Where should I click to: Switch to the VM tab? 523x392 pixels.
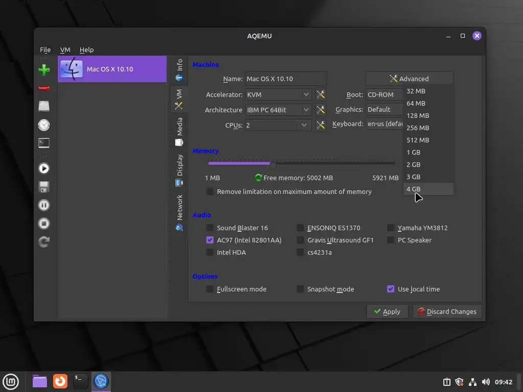[179, 100]
